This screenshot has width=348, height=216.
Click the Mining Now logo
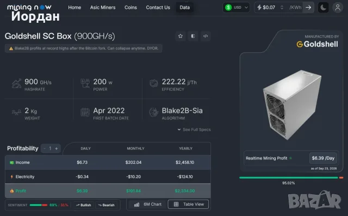(x=29, y=7)
